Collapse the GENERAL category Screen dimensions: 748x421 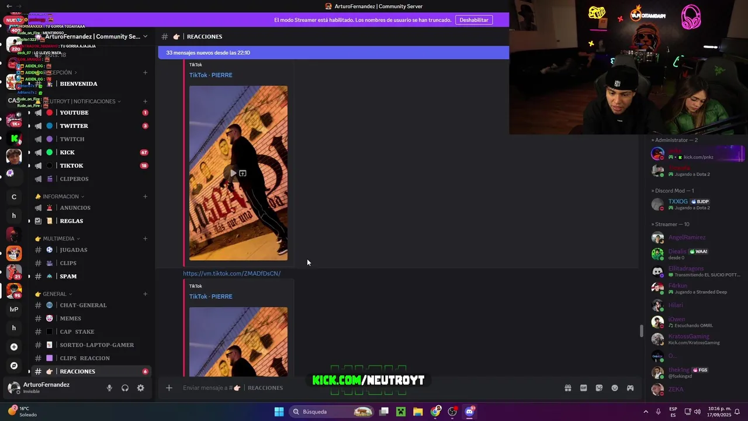(54, 294)
